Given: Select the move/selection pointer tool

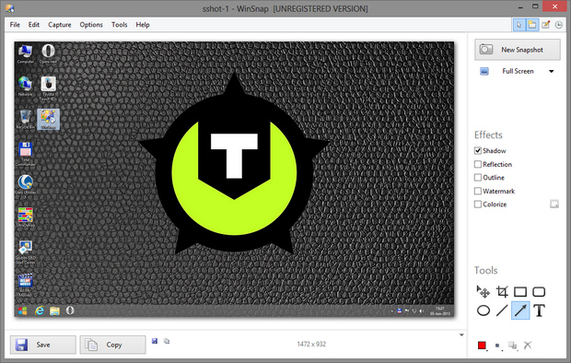Looking at the screenshot, I should click(x=484, y=291).
